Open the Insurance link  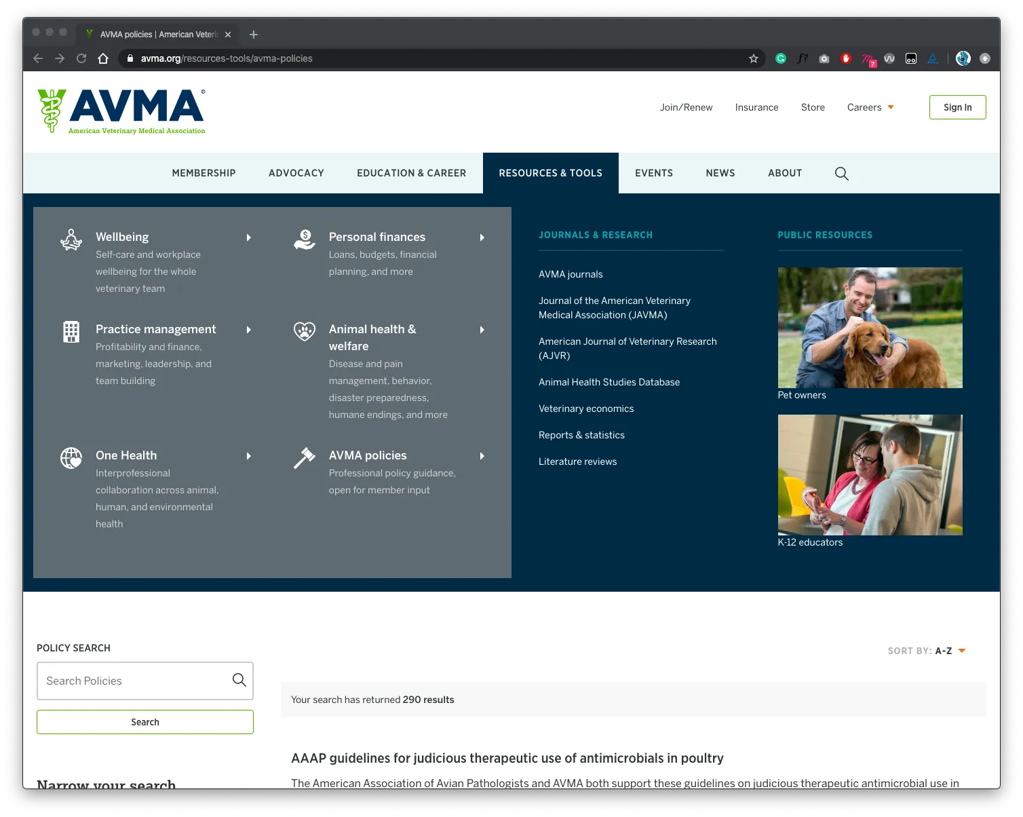pyautogui.click(x=756, y=107)
